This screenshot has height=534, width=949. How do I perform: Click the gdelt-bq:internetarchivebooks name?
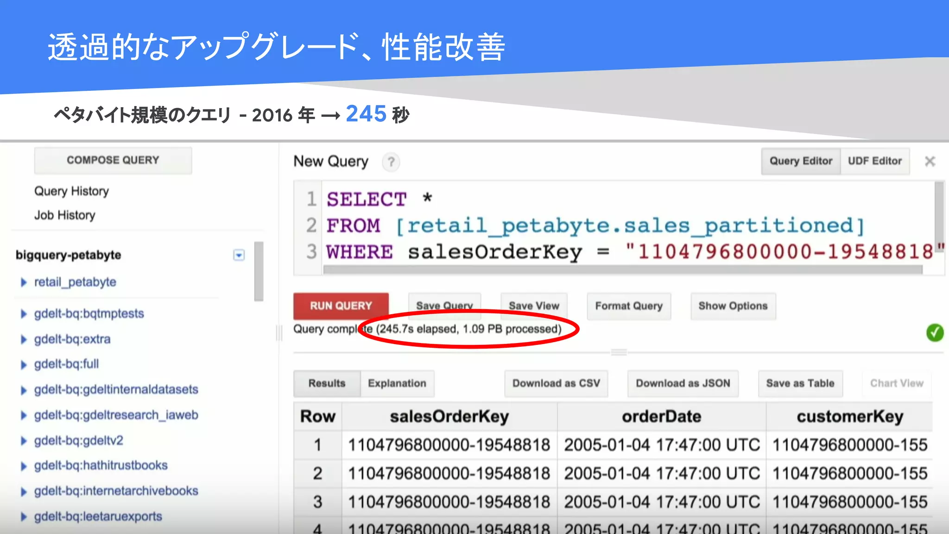[x=116, y=491]
